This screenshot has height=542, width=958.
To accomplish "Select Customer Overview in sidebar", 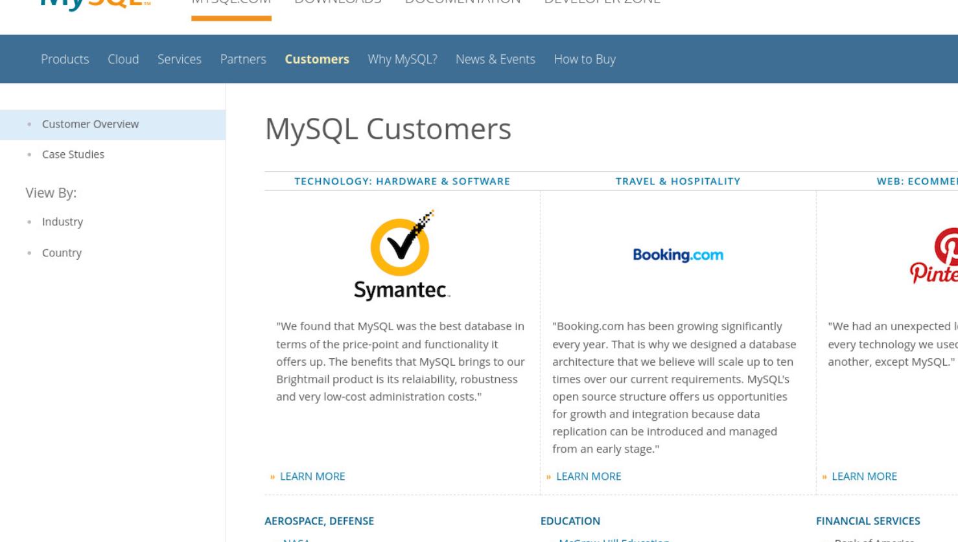I will click(x=113, y=124).
